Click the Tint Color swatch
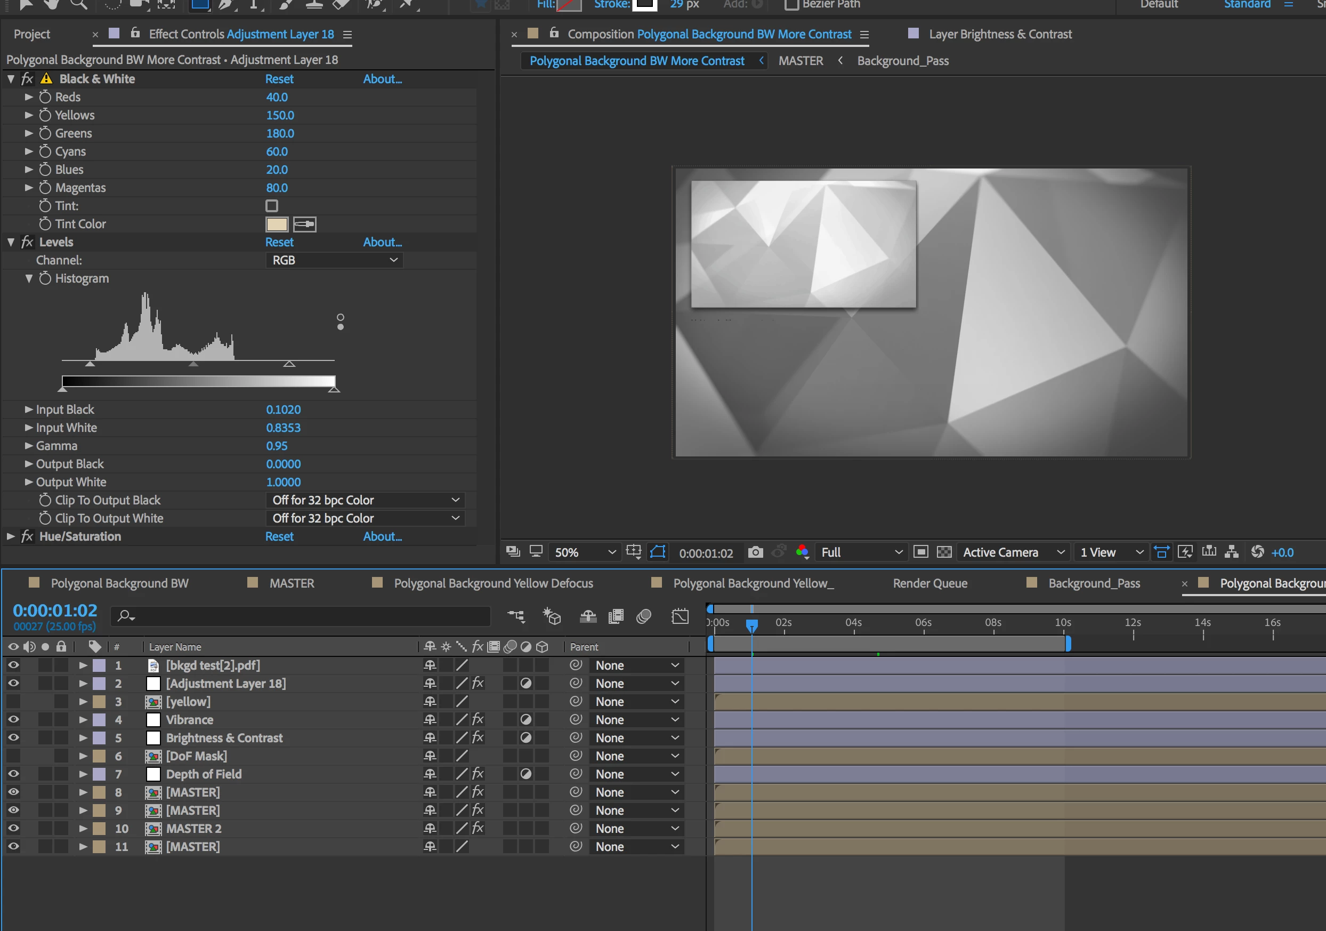 pos(277,224)
